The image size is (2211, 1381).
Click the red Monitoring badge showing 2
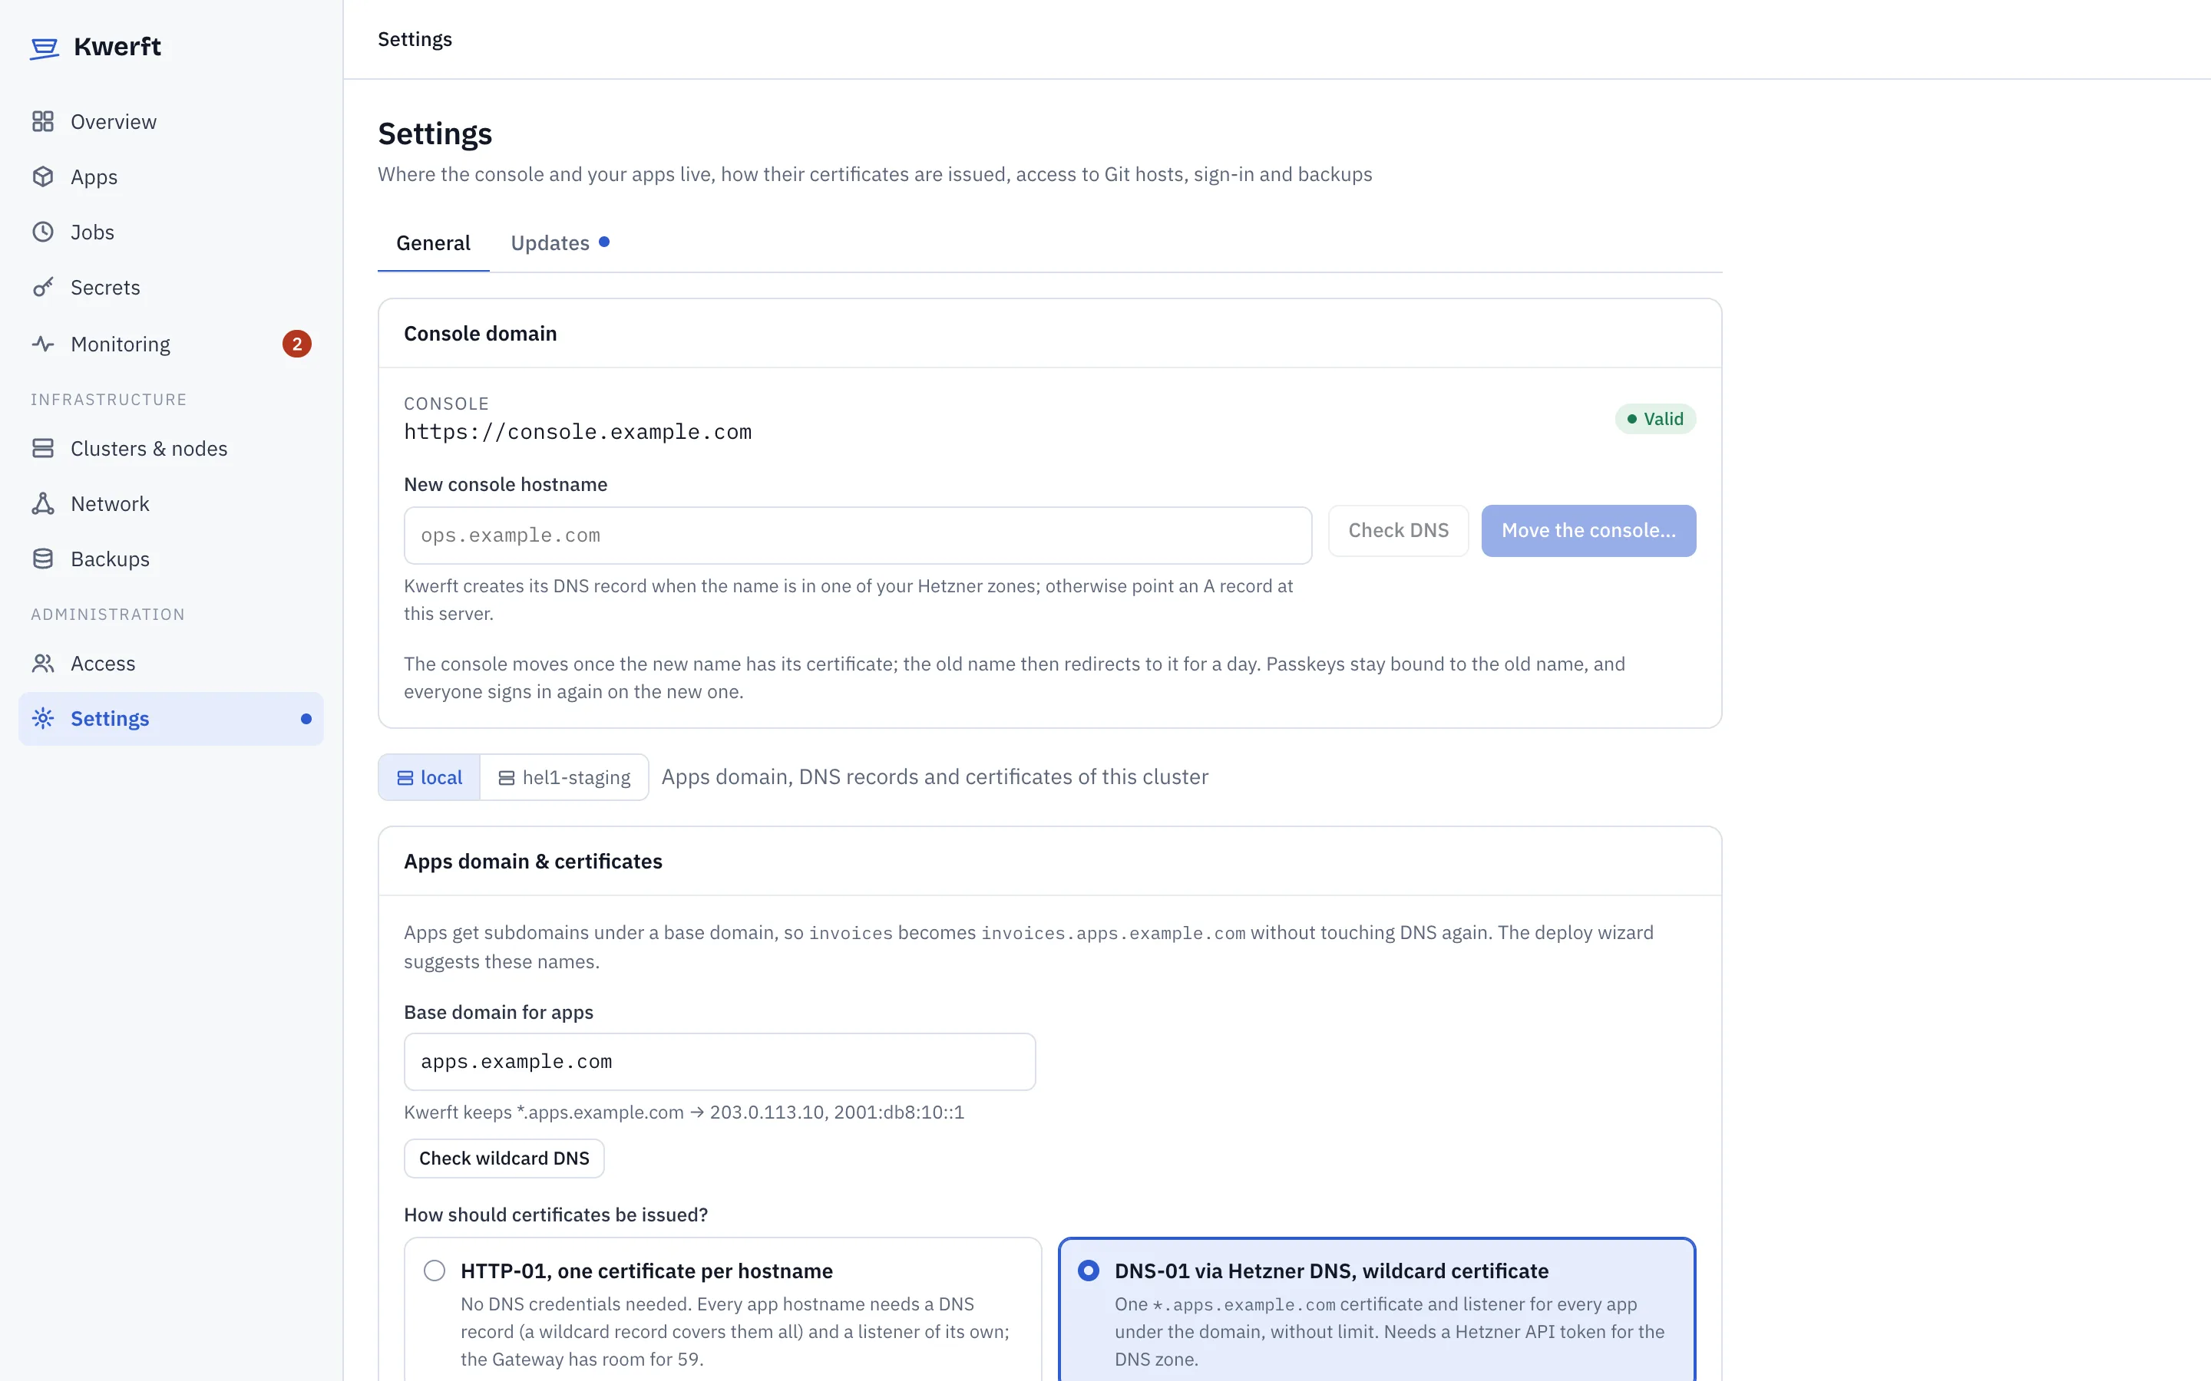[297, 344]
